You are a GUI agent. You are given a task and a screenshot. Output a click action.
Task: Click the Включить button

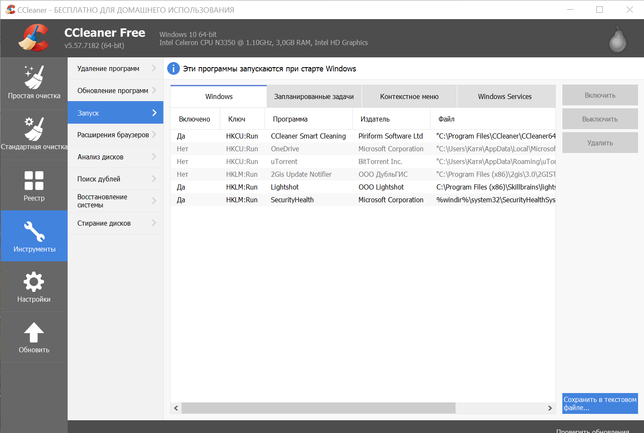[x=600, y=95]
